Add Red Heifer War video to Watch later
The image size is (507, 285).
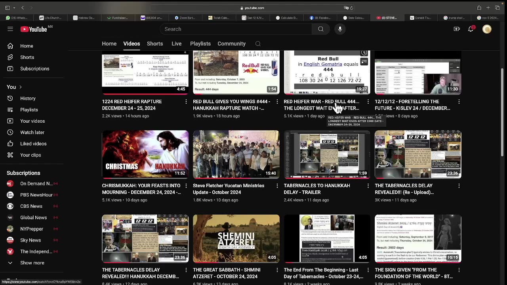(x=364, y=53)
